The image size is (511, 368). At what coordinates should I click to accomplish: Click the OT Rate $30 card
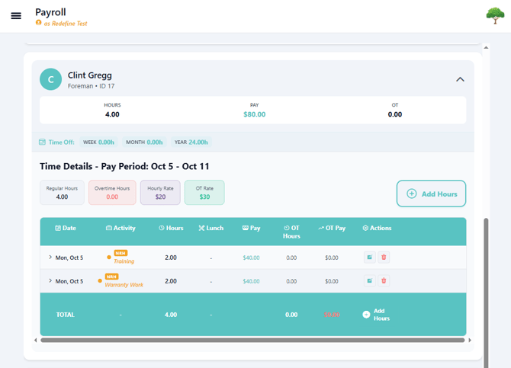click(x=204, y=193)
